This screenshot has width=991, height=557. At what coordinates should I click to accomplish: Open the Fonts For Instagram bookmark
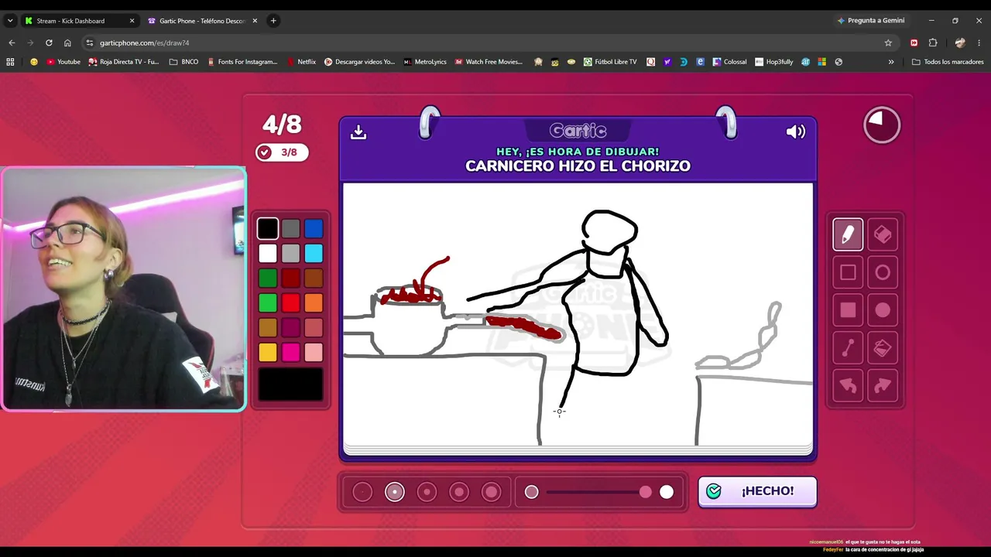[242, 62]
